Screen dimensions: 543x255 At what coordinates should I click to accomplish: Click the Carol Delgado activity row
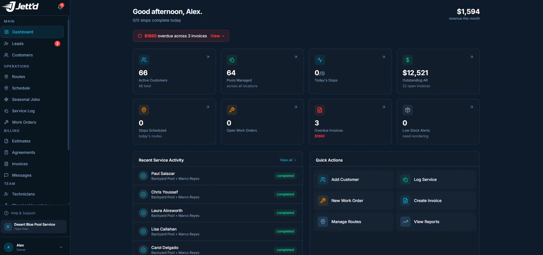[218, 248]
